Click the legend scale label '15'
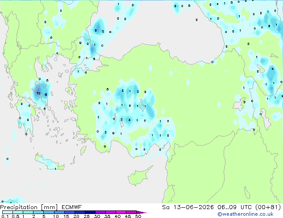This screenshot has width=283, height=218. pyautogui.click(x=66, y=216)
